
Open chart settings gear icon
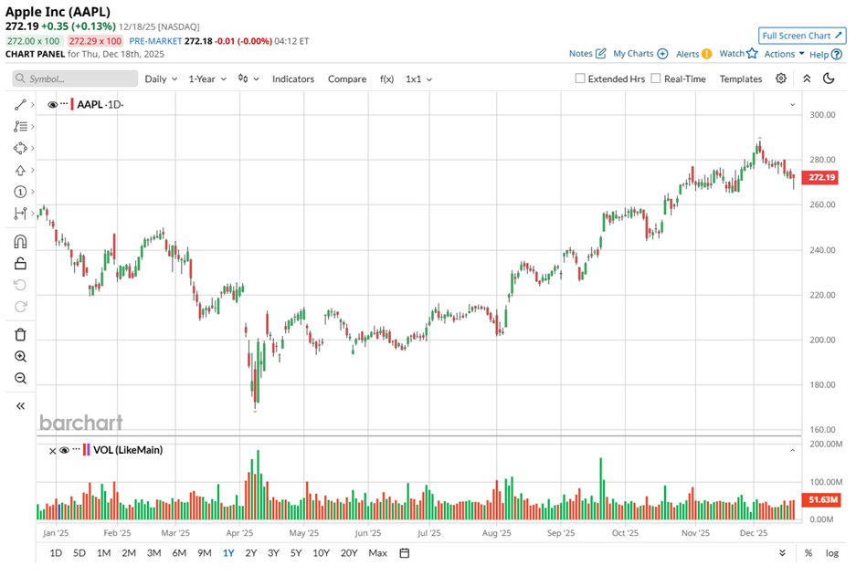point(781,79)
